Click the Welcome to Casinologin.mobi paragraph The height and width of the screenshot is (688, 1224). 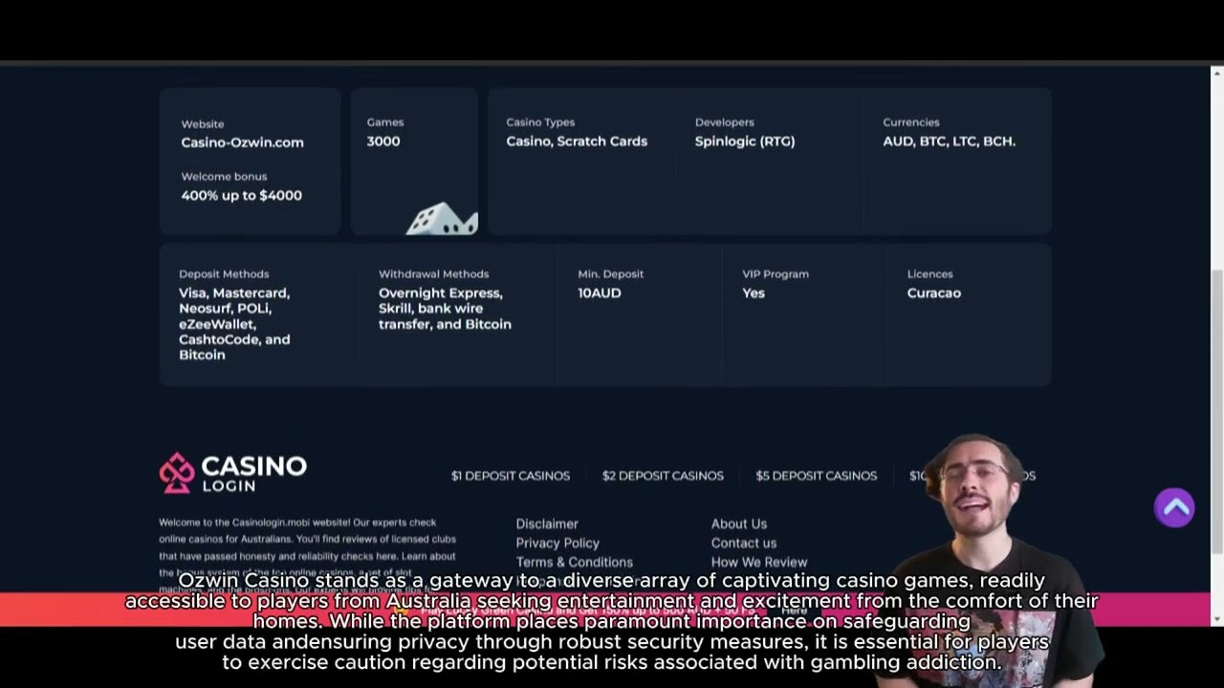click(x=307, y=556)
